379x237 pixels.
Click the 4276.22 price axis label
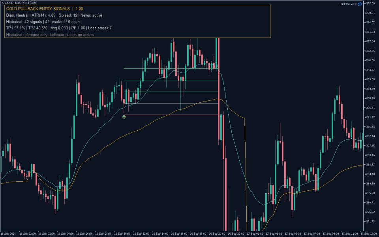(370, 212)
